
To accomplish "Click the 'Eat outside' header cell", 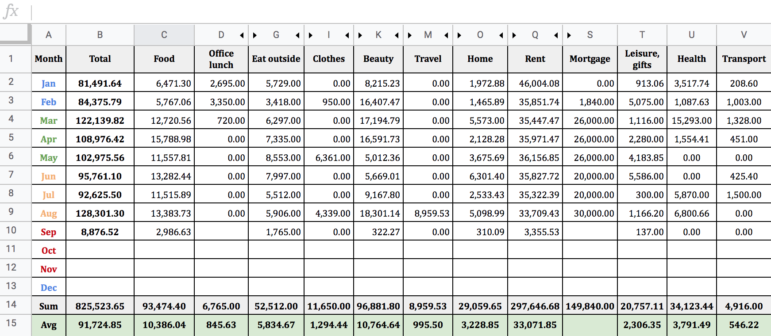I will 276,59.
